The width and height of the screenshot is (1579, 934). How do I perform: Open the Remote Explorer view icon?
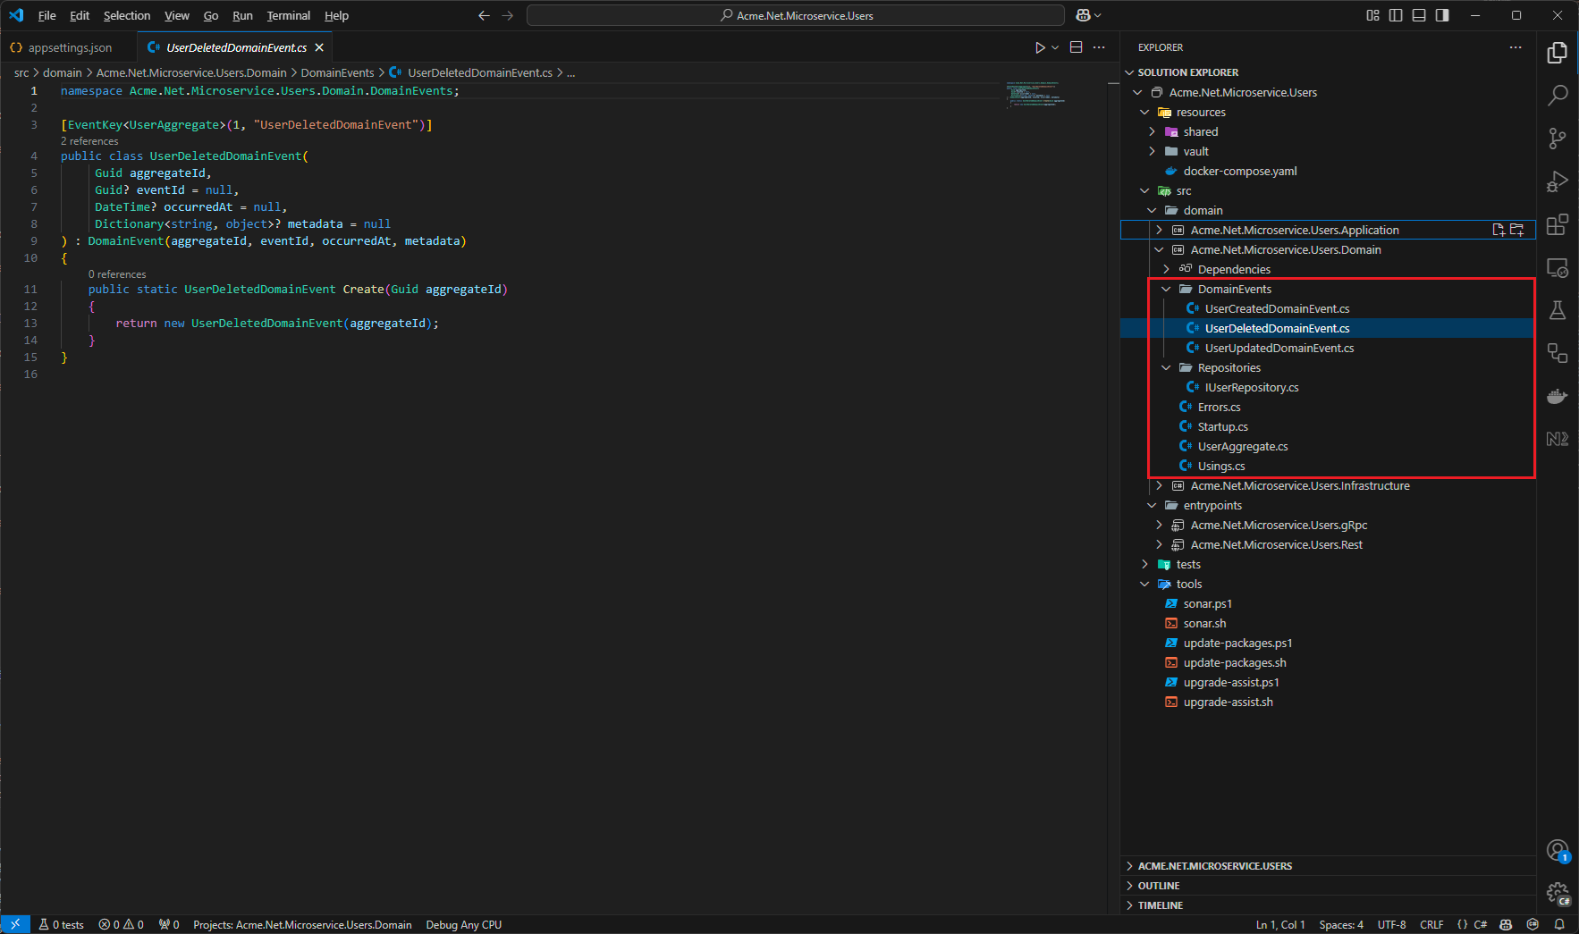tap(1557, 267)
